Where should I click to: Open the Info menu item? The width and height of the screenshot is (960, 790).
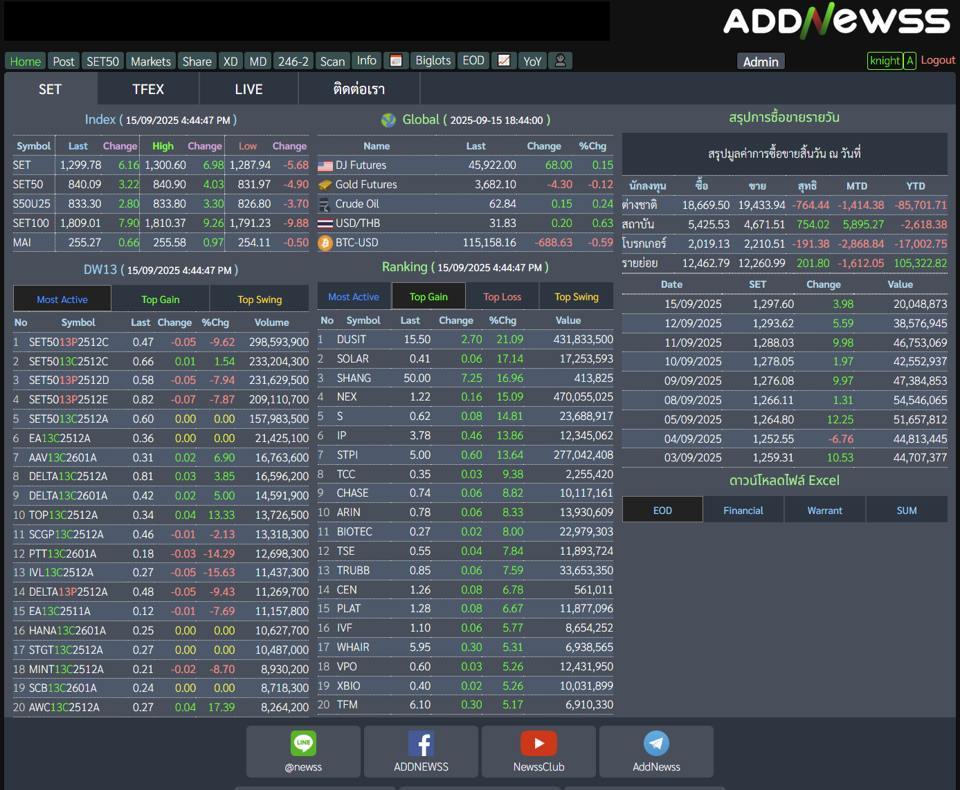(x=367, y=61)
